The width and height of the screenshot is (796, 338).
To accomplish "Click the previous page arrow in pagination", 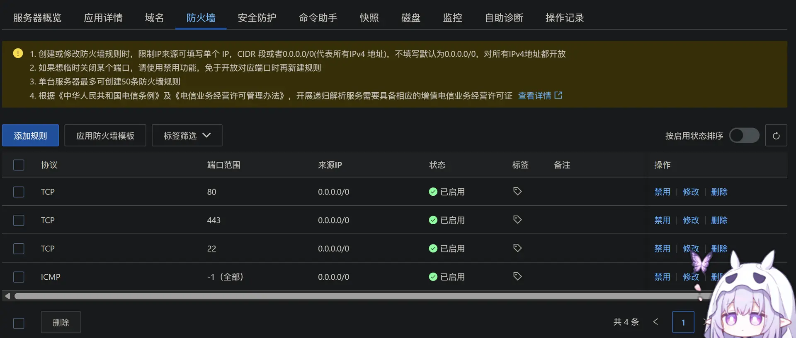I will (x=655, y=322).
